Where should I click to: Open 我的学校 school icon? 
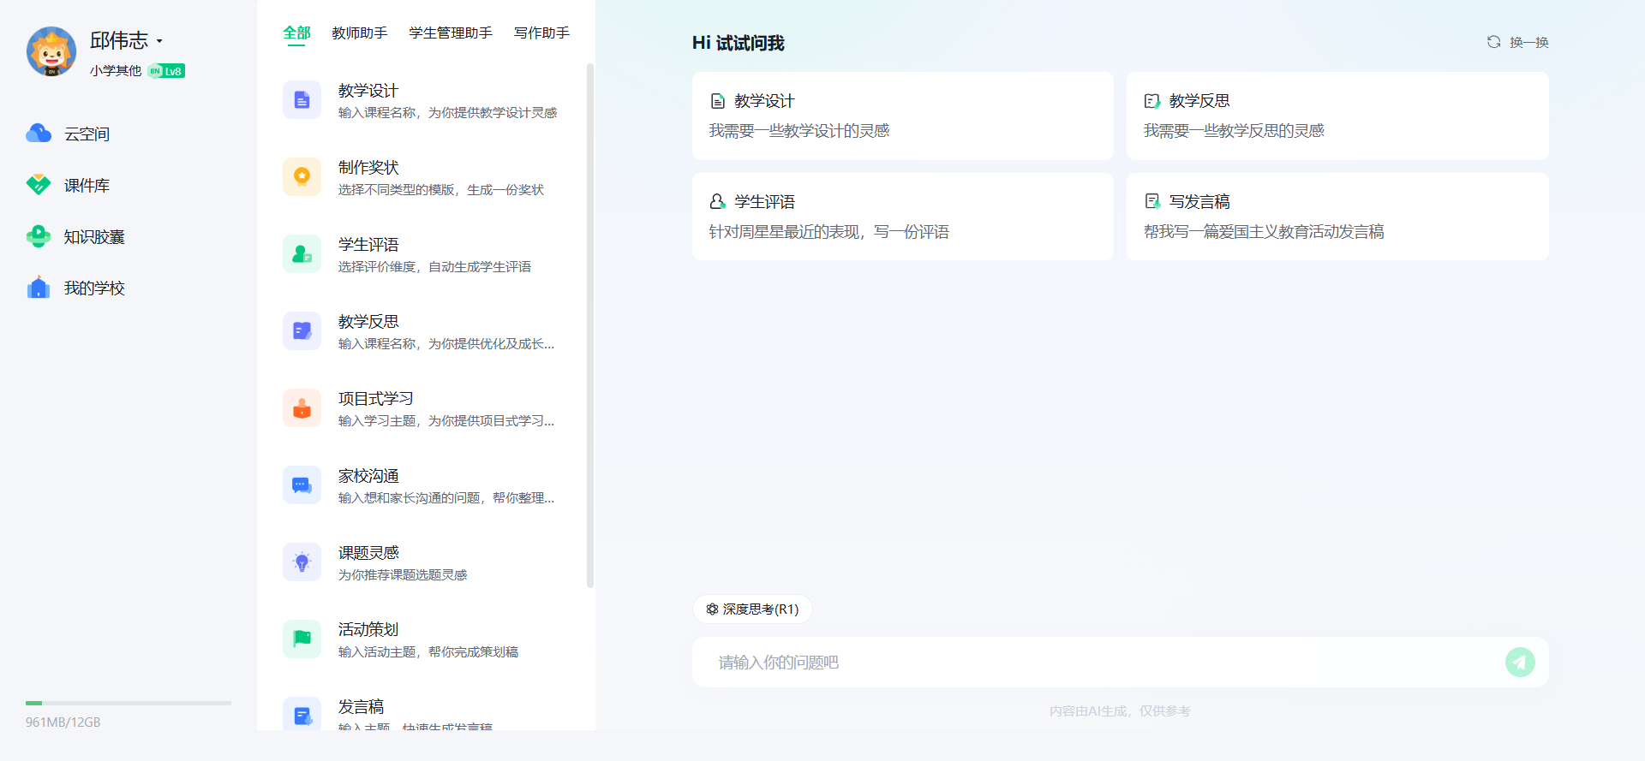pos(39,288)
